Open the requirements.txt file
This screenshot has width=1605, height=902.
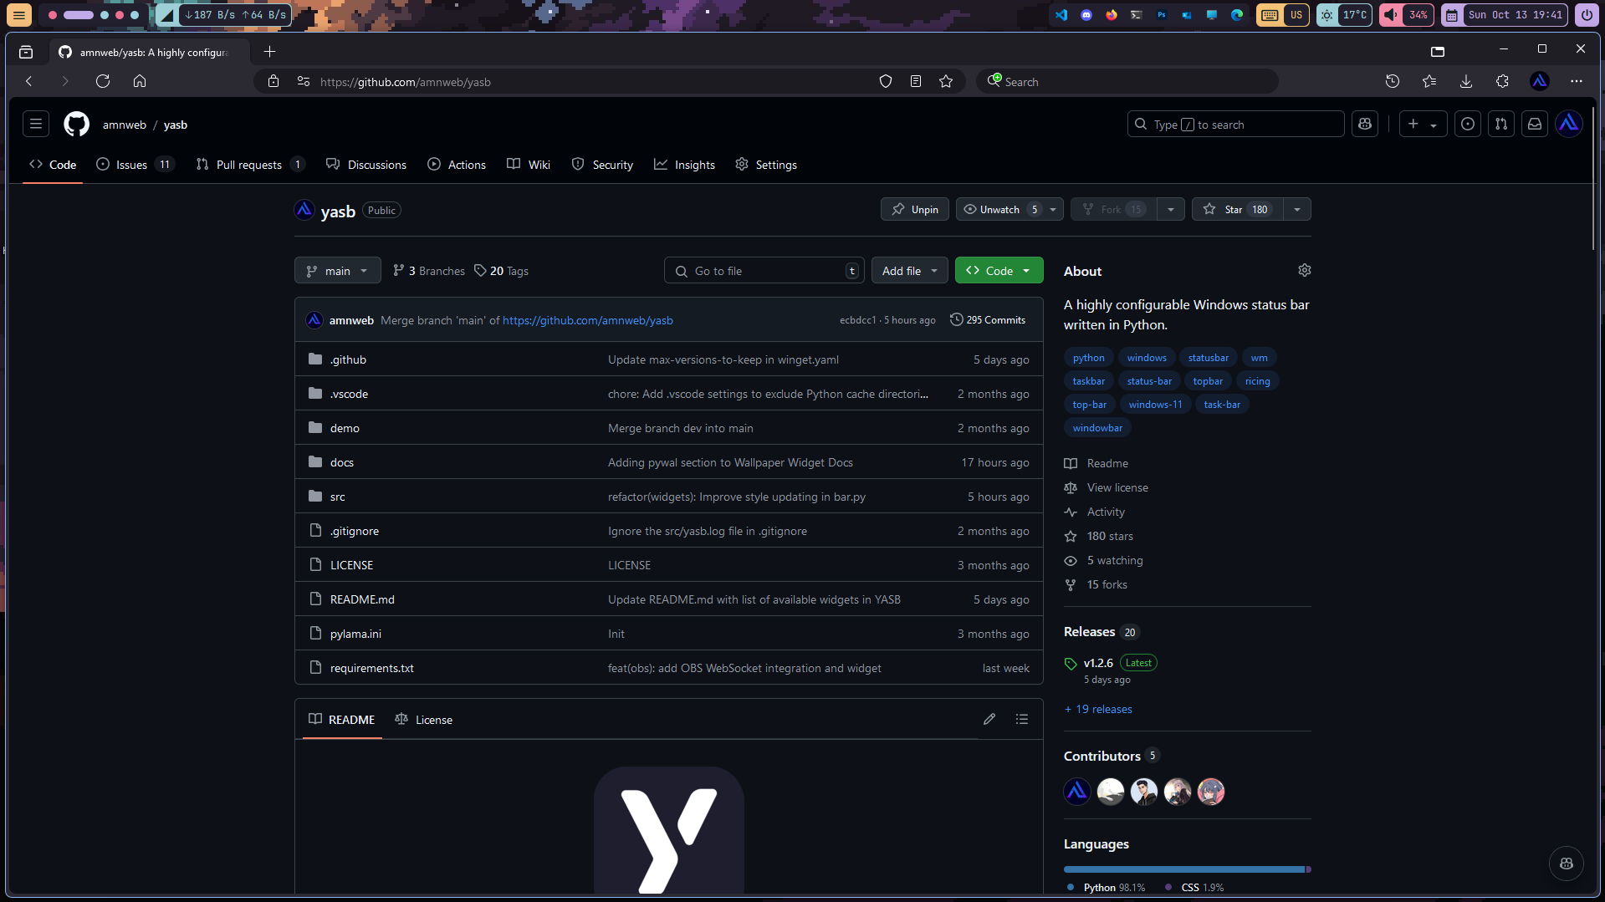[372, 668]
